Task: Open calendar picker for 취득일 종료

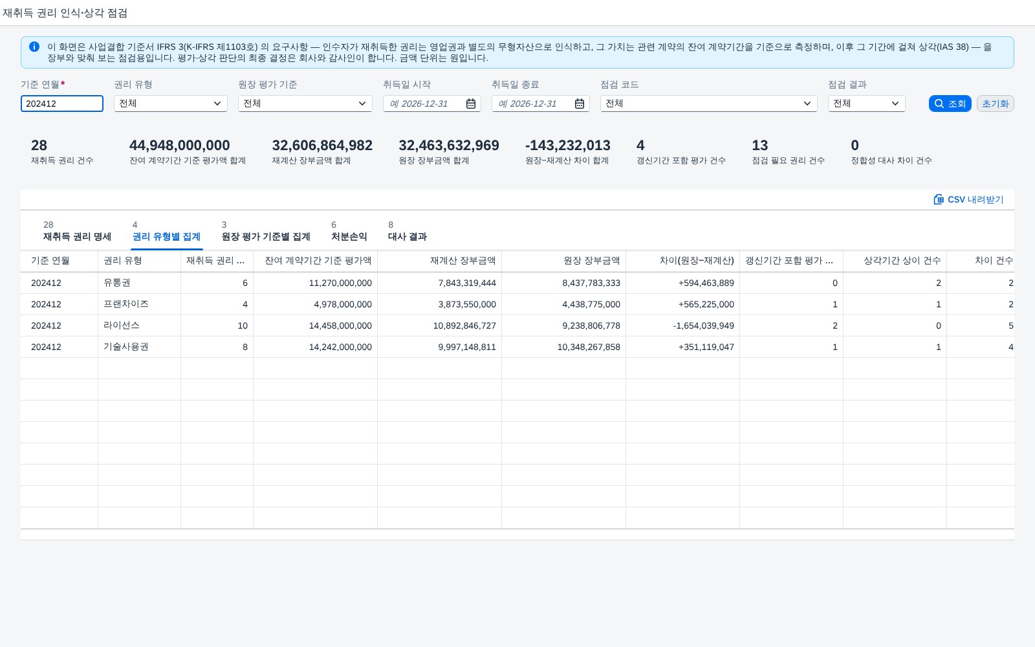Action: [x=580, y=104]
